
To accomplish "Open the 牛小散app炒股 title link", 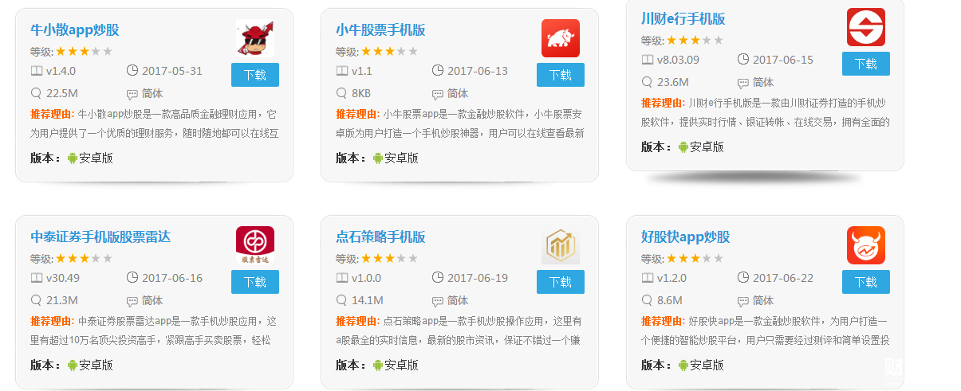I will click(75, 30).
